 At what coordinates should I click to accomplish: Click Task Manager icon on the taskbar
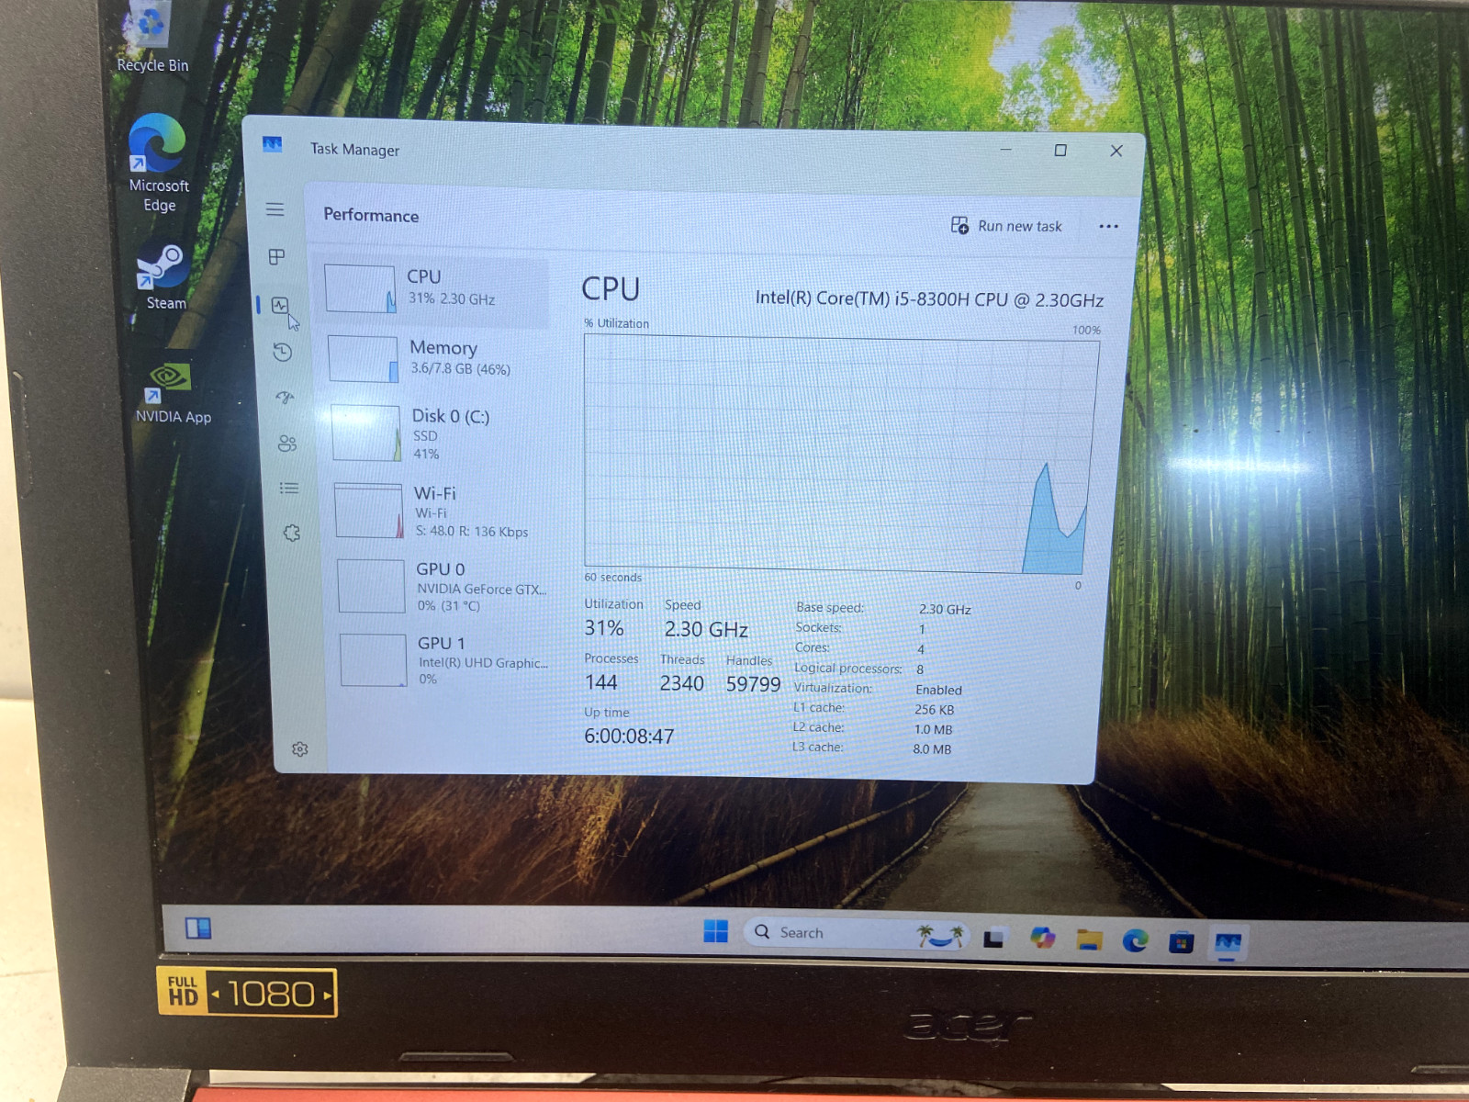[x=1228, y=943]
